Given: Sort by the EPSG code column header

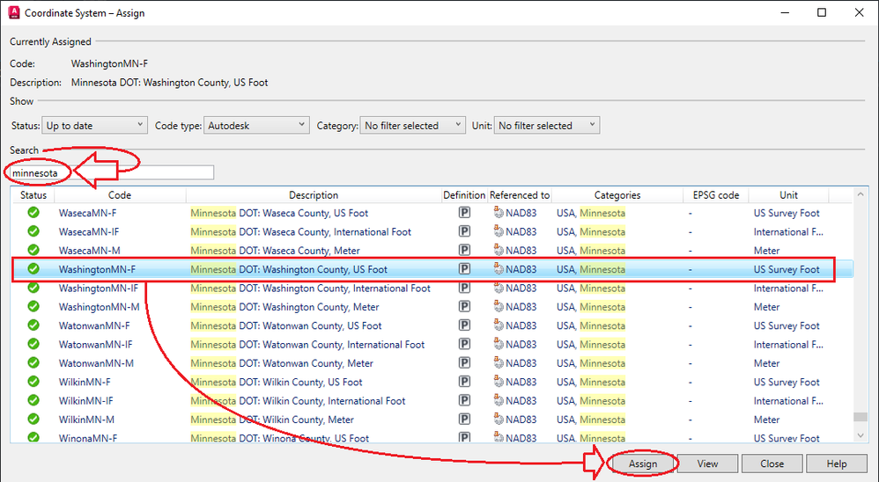Looking at the screenshot, I should pyautogui.click(x=716, y=194).
